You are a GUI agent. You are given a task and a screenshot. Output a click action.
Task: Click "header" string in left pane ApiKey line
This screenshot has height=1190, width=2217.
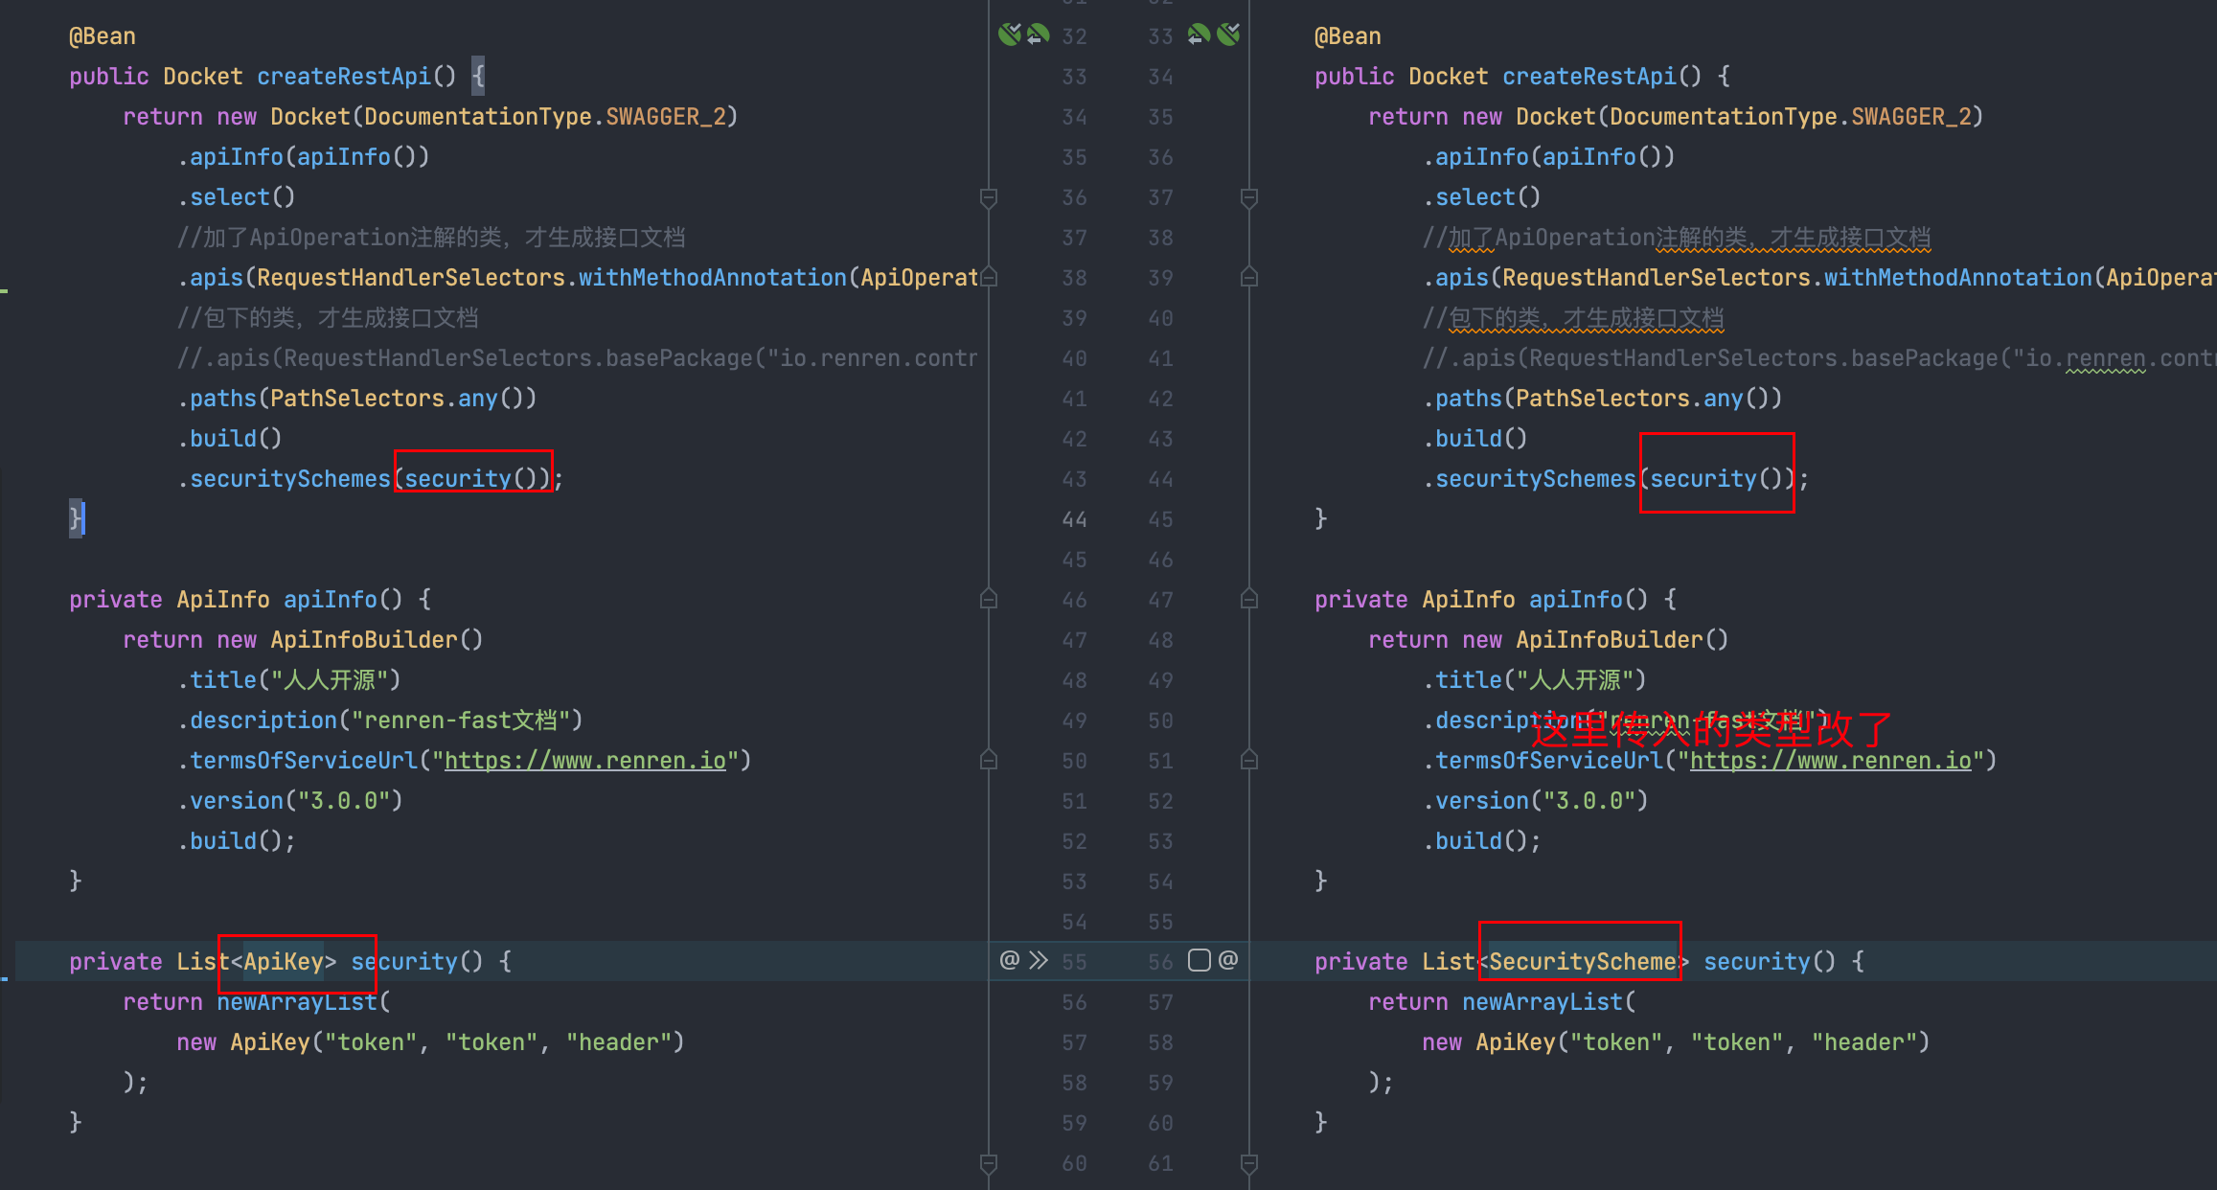click(x=619, y=1042)
